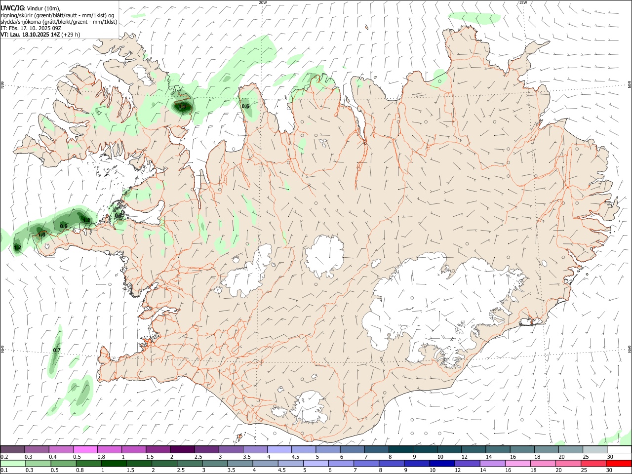This screenshot has height=474, width=632.
Task: Pick the palest green first swatch of rain legend
Action: pos(13,463)
